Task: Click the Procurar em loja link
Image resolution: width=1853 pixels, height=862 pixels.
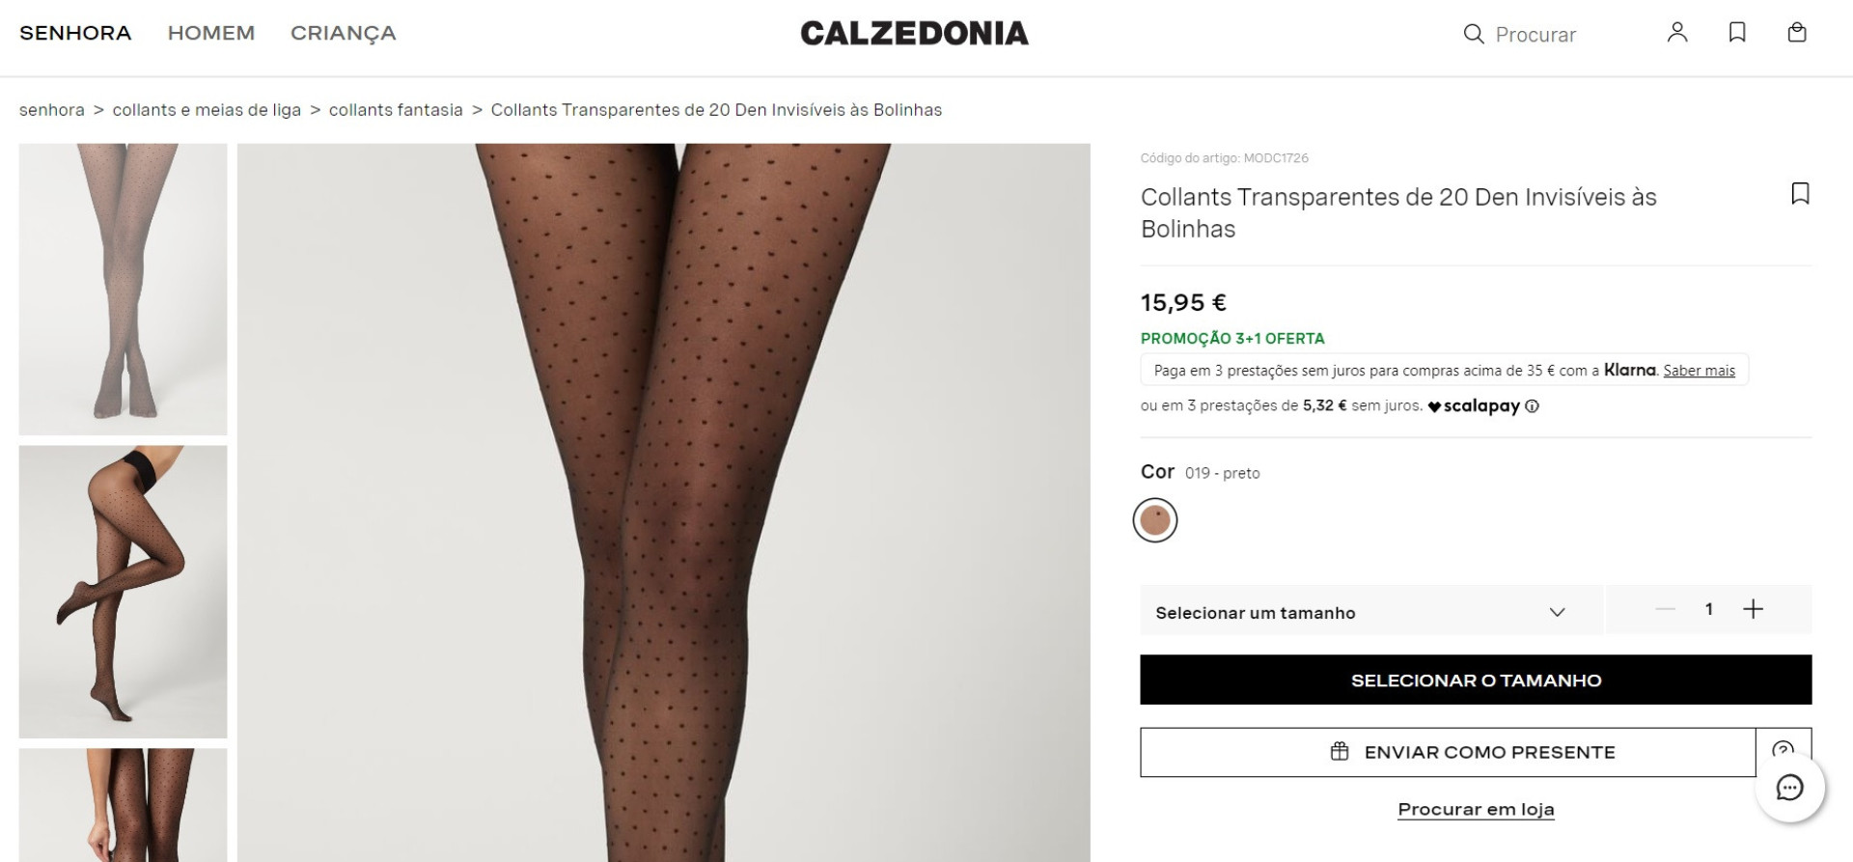Action: pyautogui.click(x=1476, y=809)
